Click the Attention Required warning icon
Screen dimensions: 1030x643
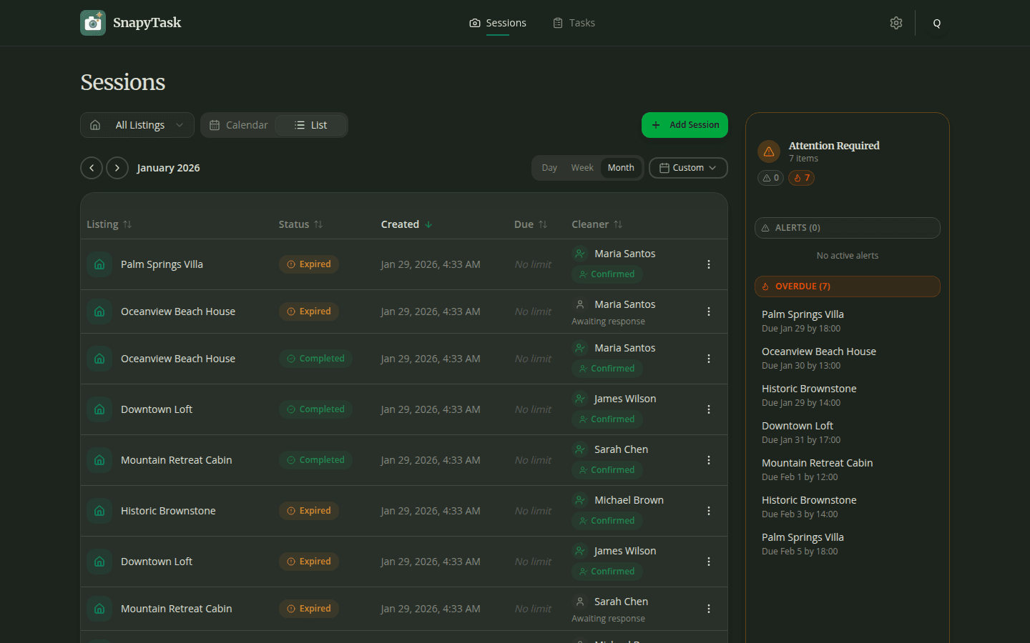768,151
